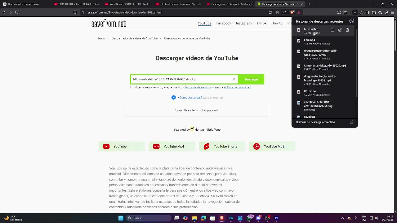Click Inicio breadcrumb link
This screenshot has width=397, height=223.
[x=101, y=38]
